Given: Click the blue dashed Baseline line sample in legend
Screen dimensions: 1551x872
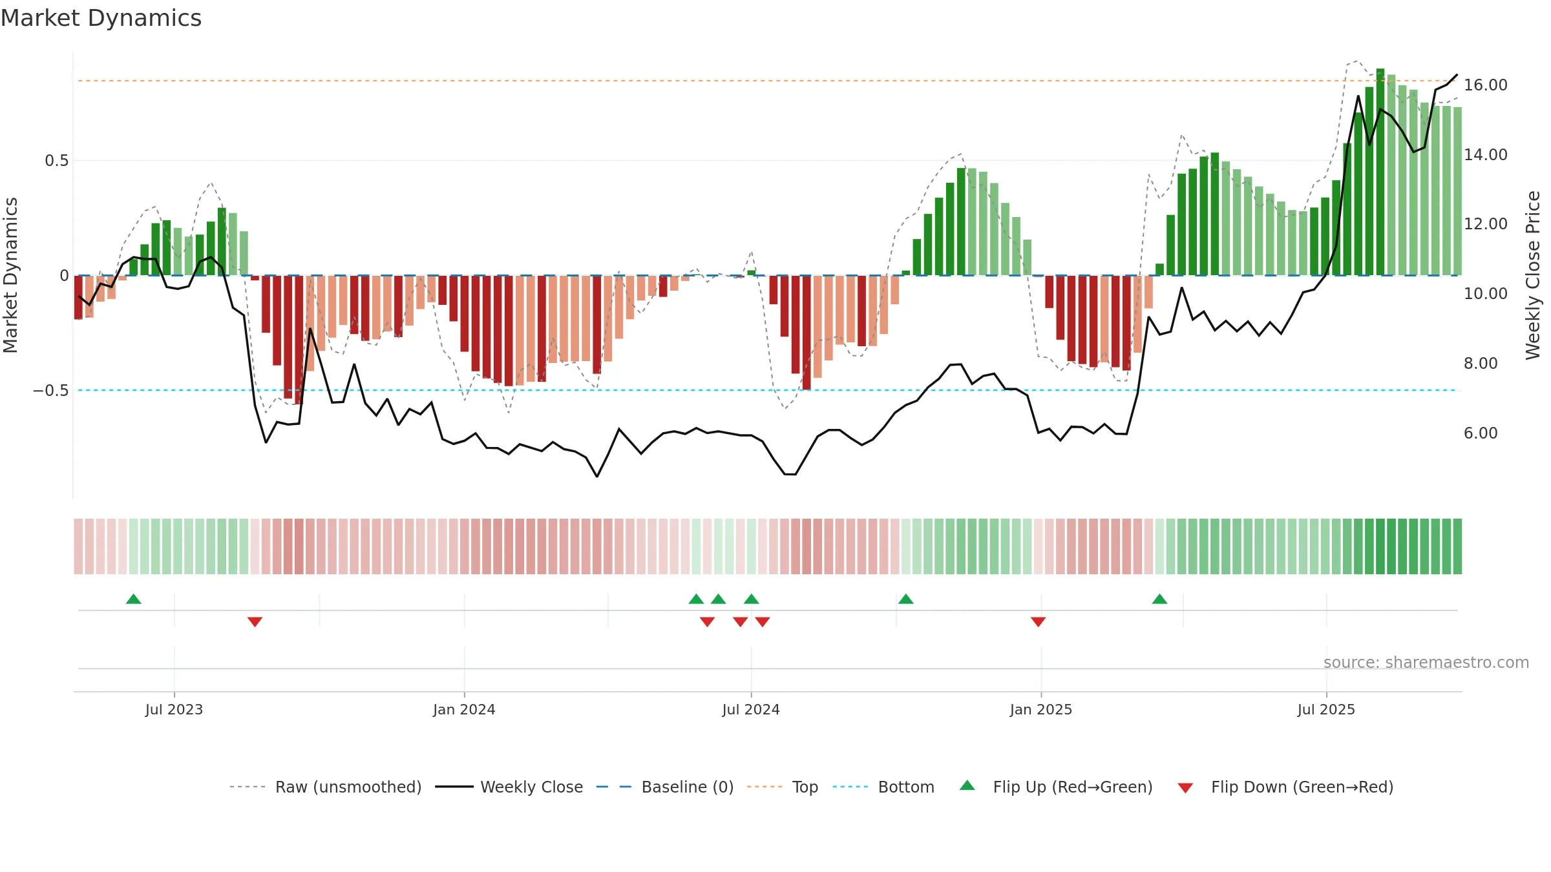Looking at the screenshot, I should pyautogui.click(x=614, y=787).
